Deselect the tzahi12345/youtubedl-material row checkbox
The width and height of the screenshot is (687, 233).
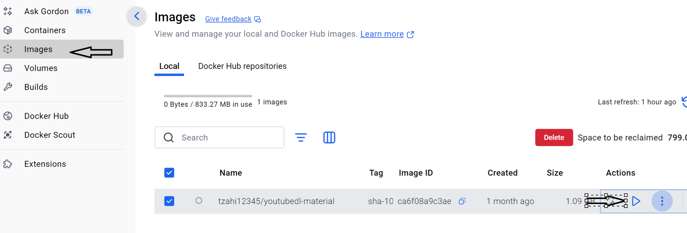point(169,201)
